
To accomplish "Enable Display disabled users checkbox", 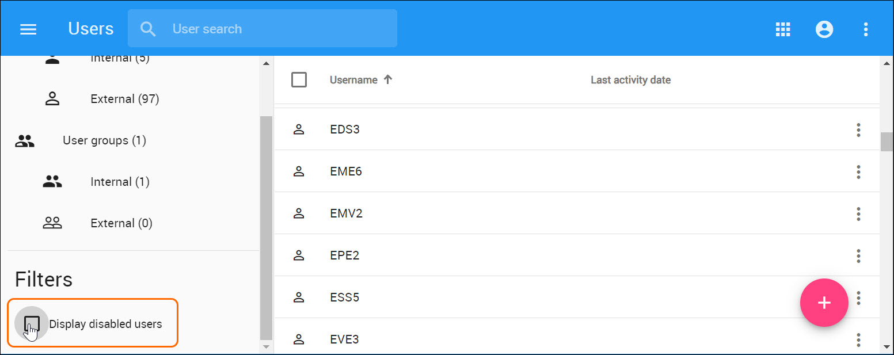I will pos(32,324).
